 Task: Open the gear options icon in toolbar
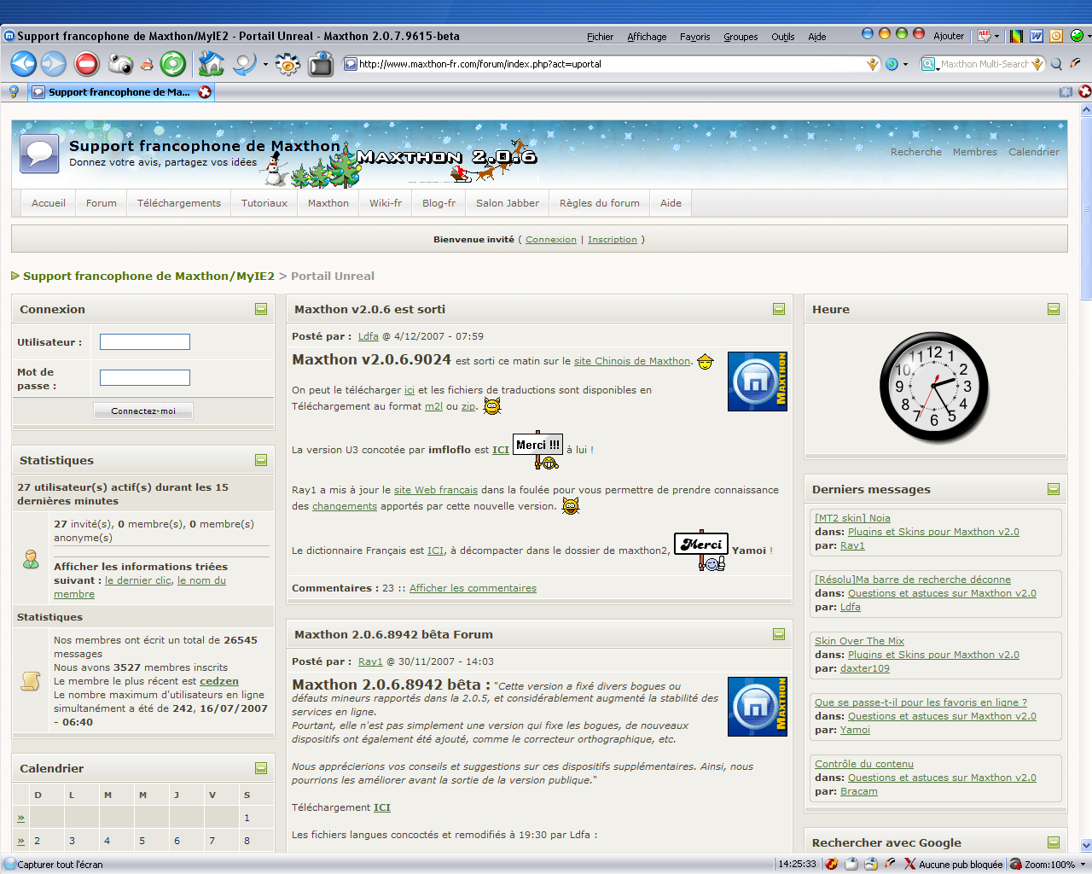pos(288,64)
